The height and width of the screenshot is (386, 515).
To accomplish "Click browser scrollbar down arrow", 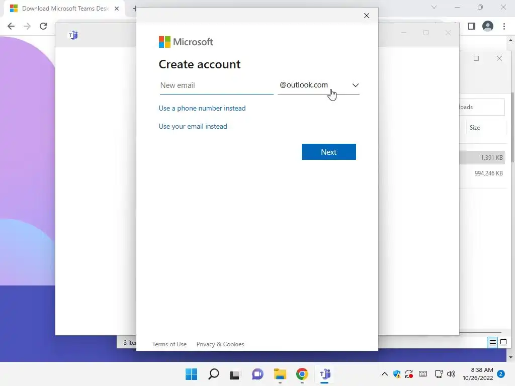I will [x=511, y=357].
